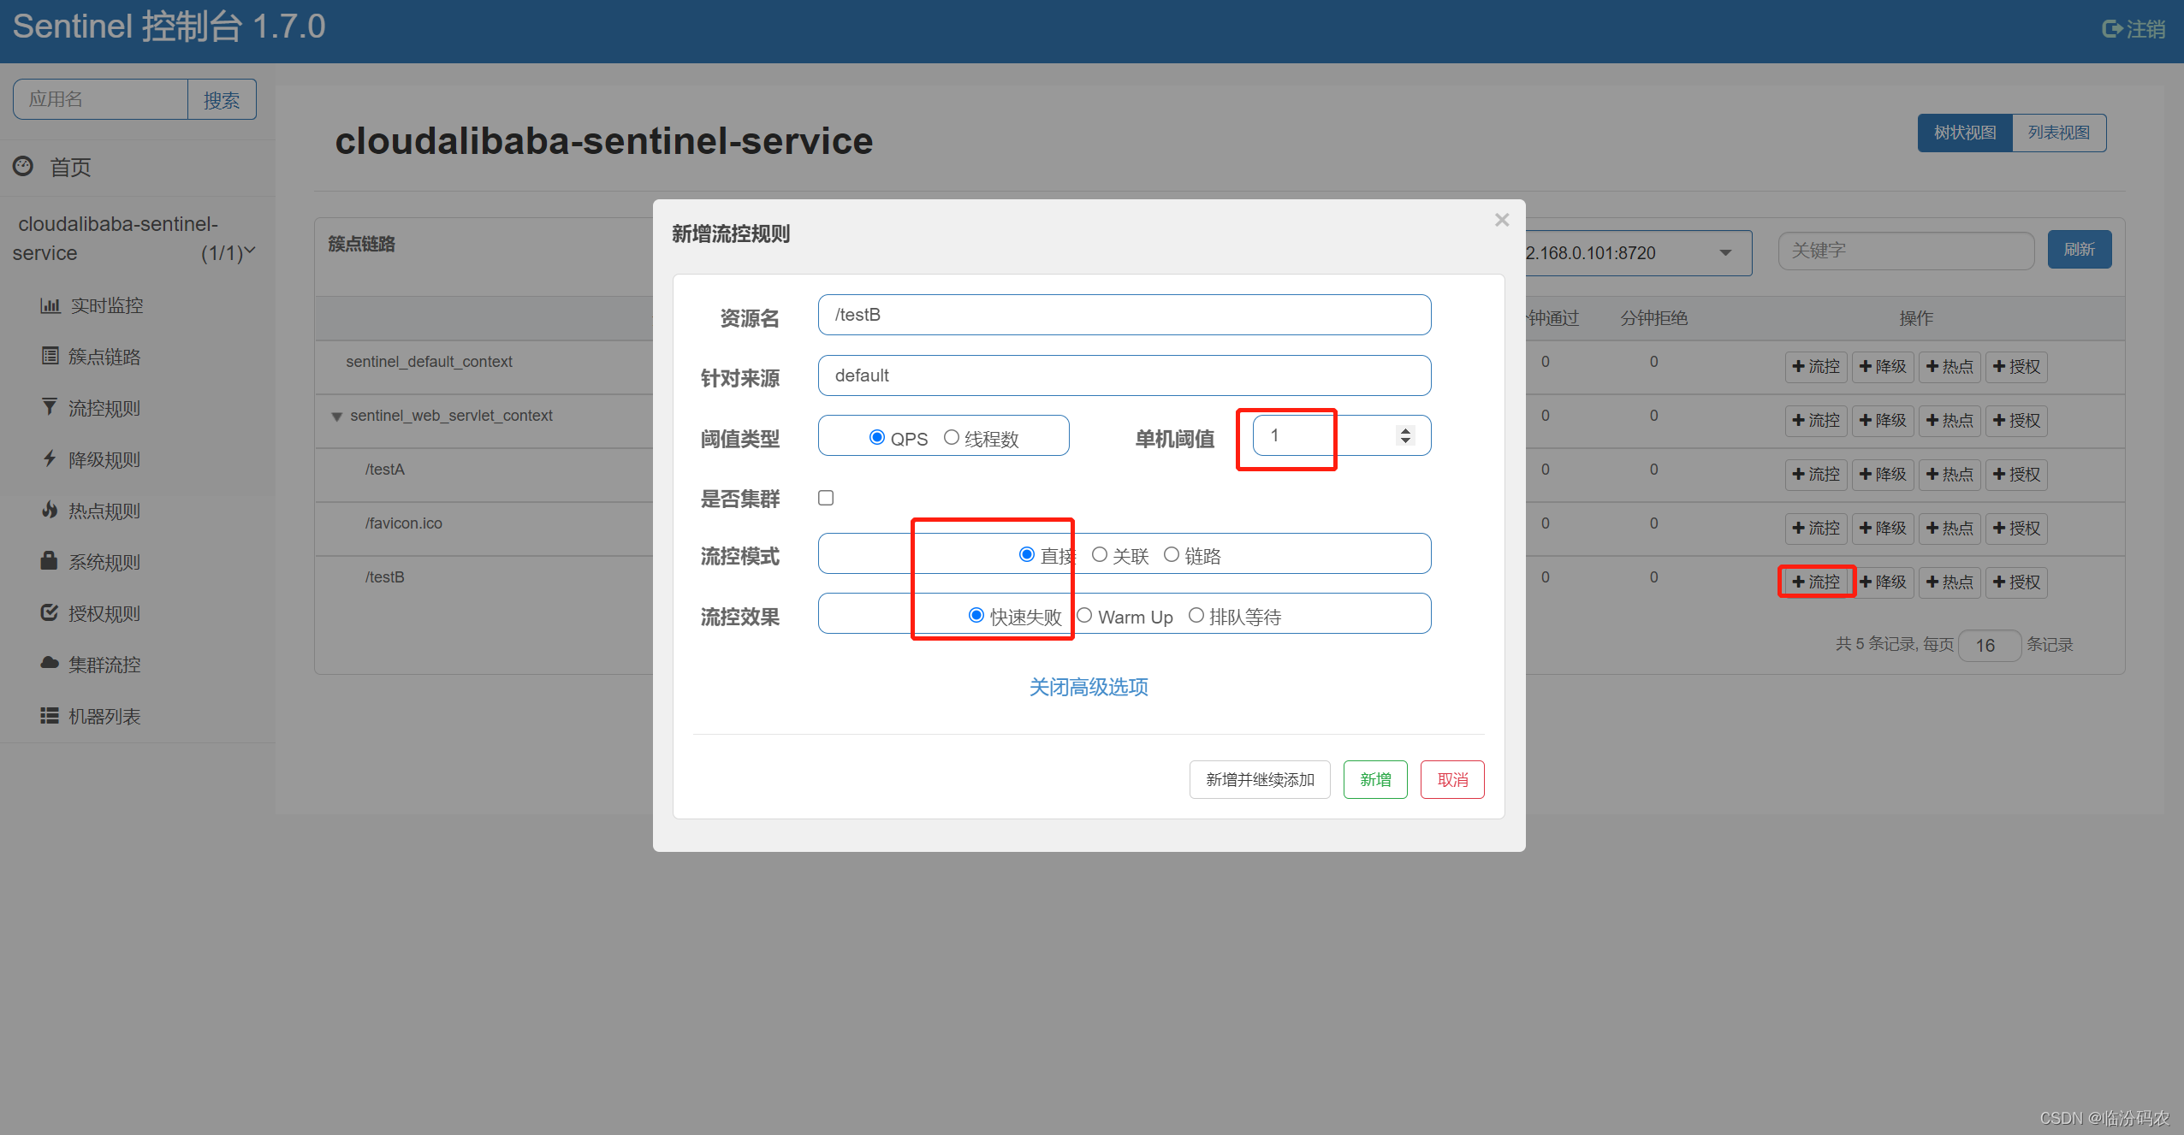Collapse sentinel_web_servlet_context tree node

(336, 417)
